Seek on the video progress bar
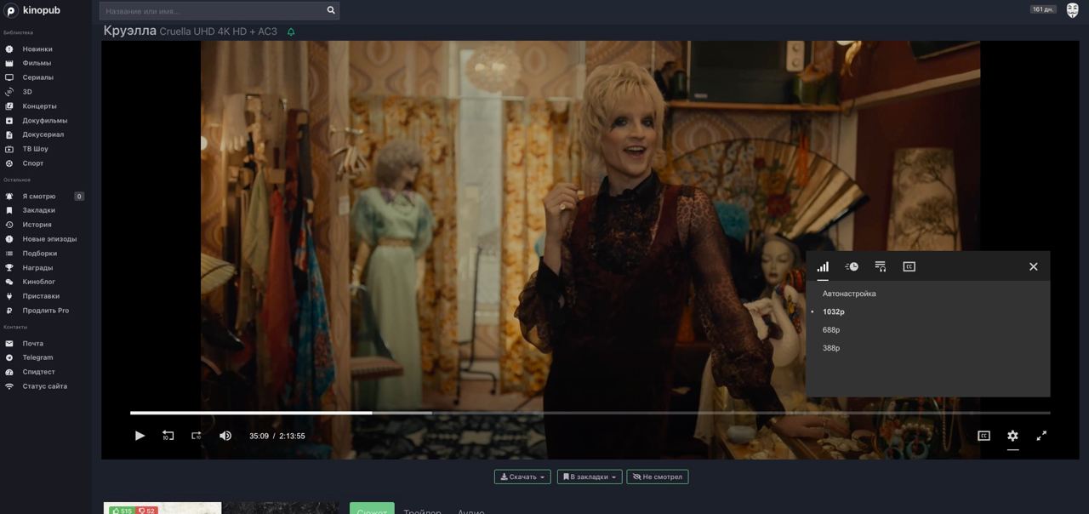 [590, 413]
